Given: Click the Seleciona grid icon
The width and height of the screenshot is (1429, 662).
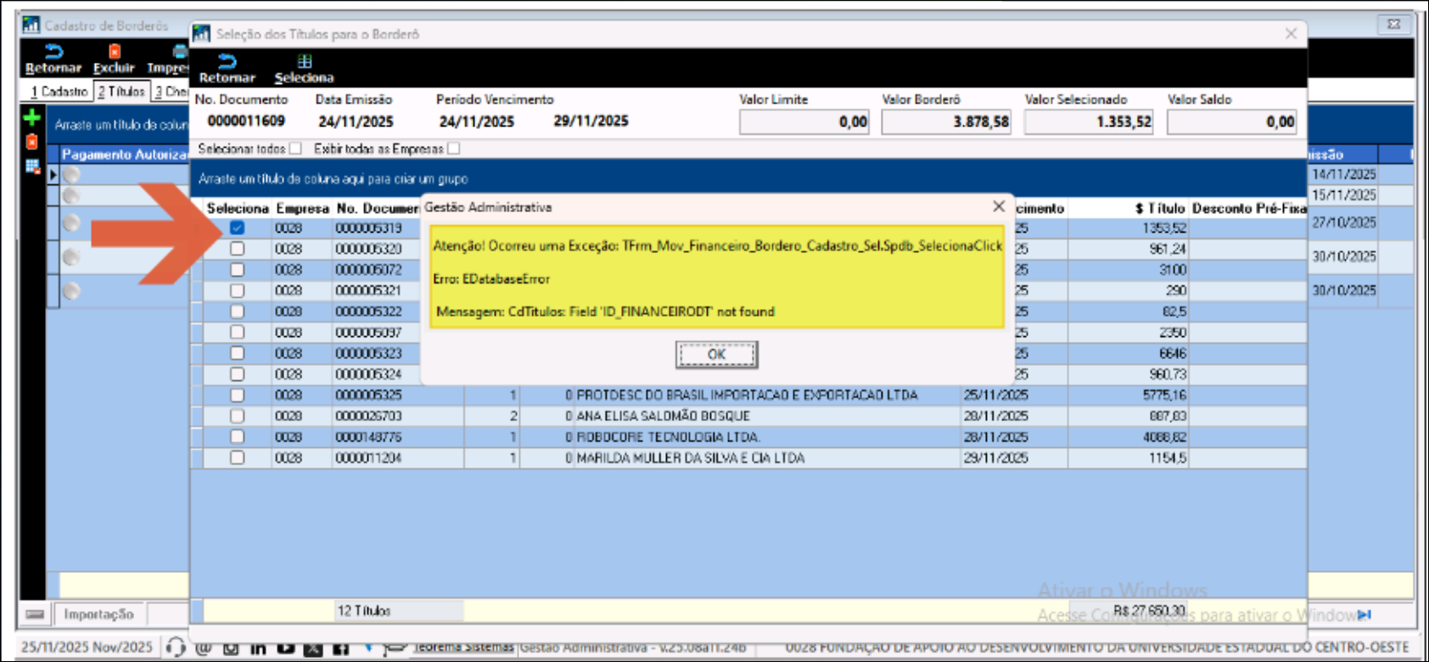Looking at the screenshot, I should [x=304, y=62].
